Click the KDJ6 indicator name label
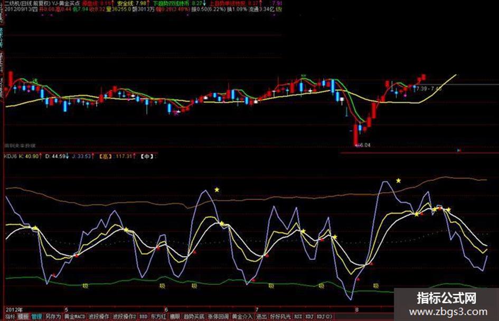The width and height of the screenshot is (499, 321). tap(10, 157)
